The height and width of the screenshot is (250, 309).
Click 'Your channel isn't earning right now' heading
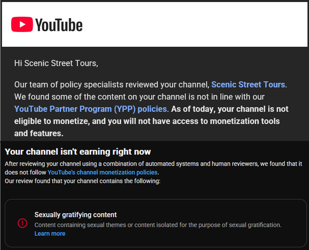[x=78, y=152]
